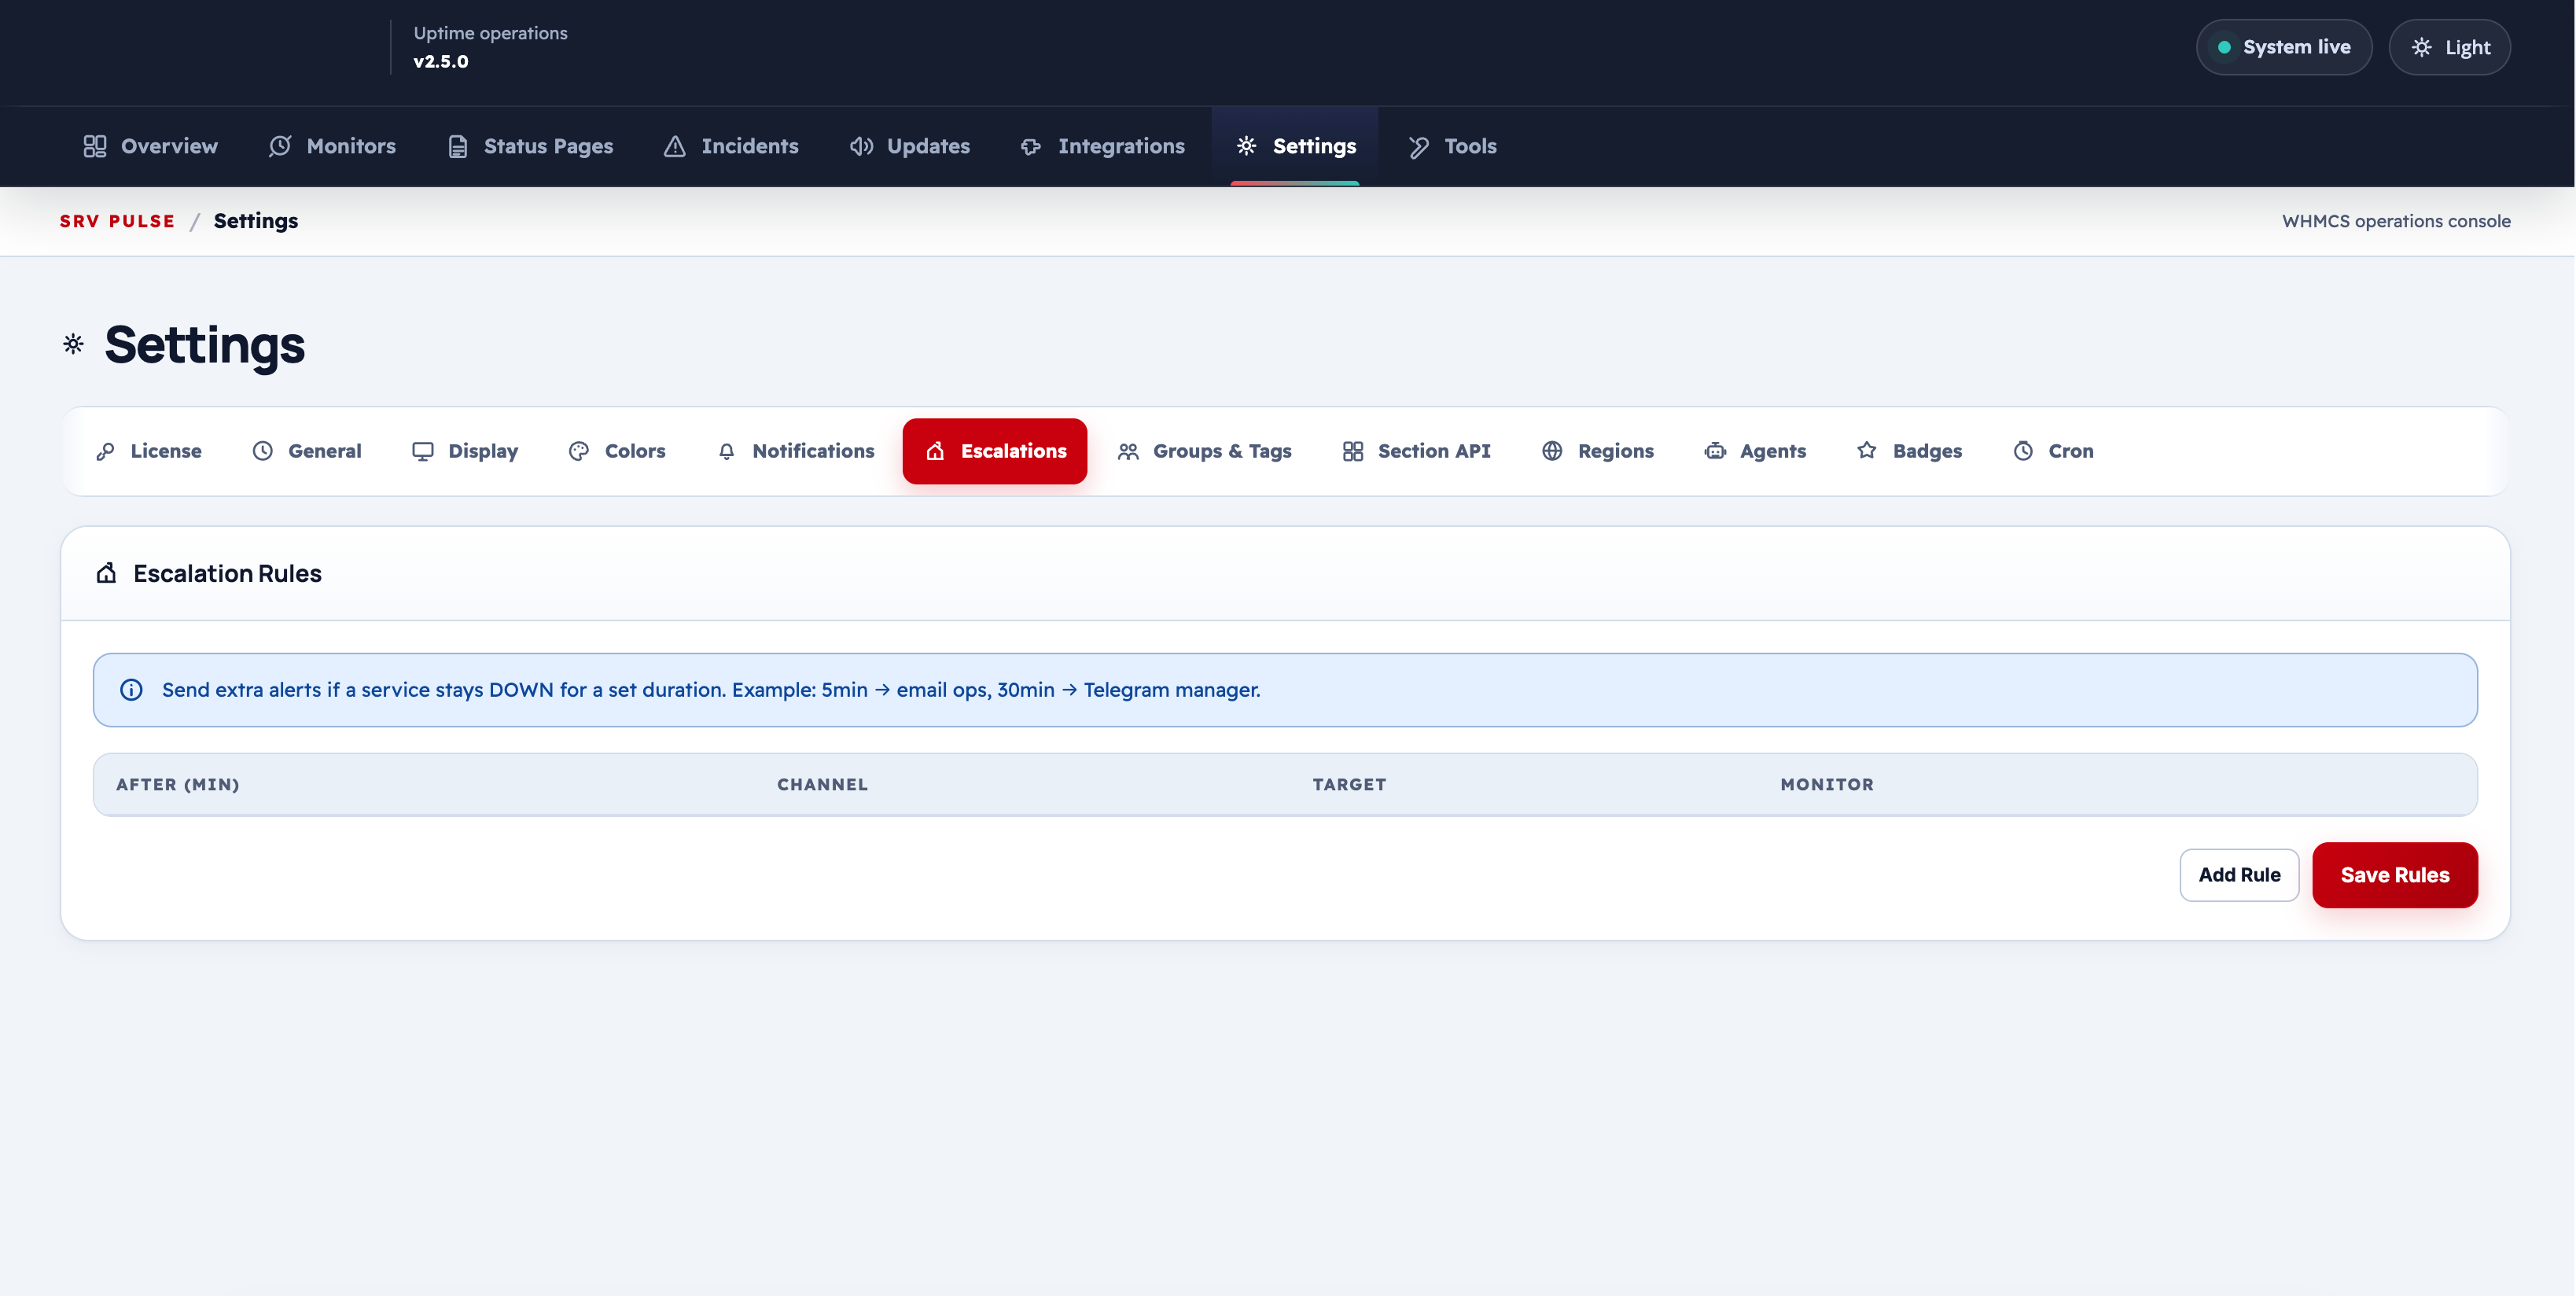Open the Groups & Tags tab
The image size is (2576, 1296).
(1205, 451)
